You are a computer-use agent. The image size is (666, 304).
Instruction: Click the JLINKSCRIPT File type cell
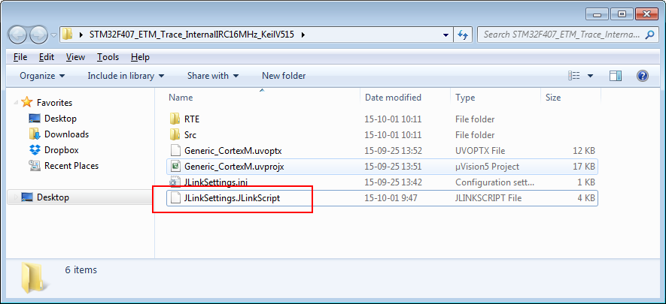click(488, 197)
